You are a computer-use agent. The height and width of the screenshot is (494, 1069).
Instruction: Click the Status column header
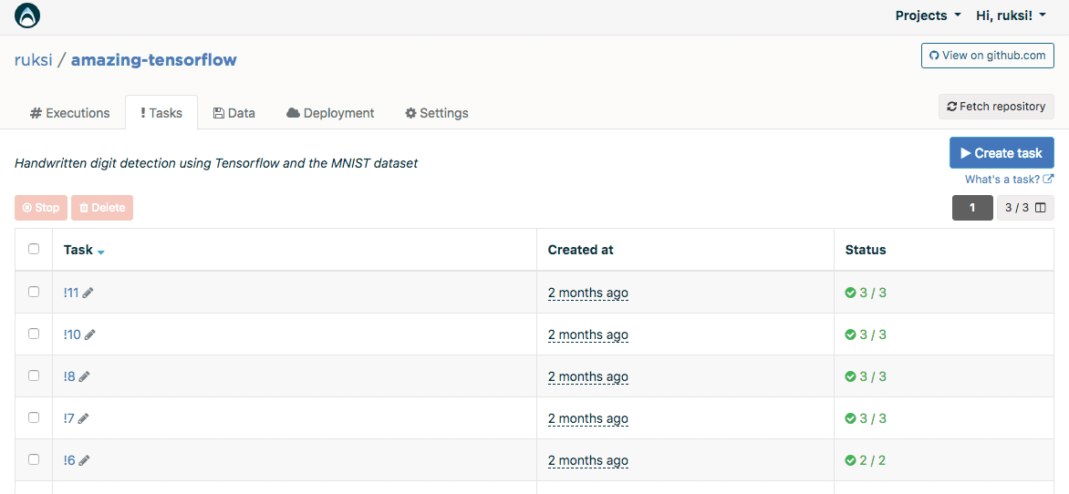pyautogui.click(x=866, y=250)
